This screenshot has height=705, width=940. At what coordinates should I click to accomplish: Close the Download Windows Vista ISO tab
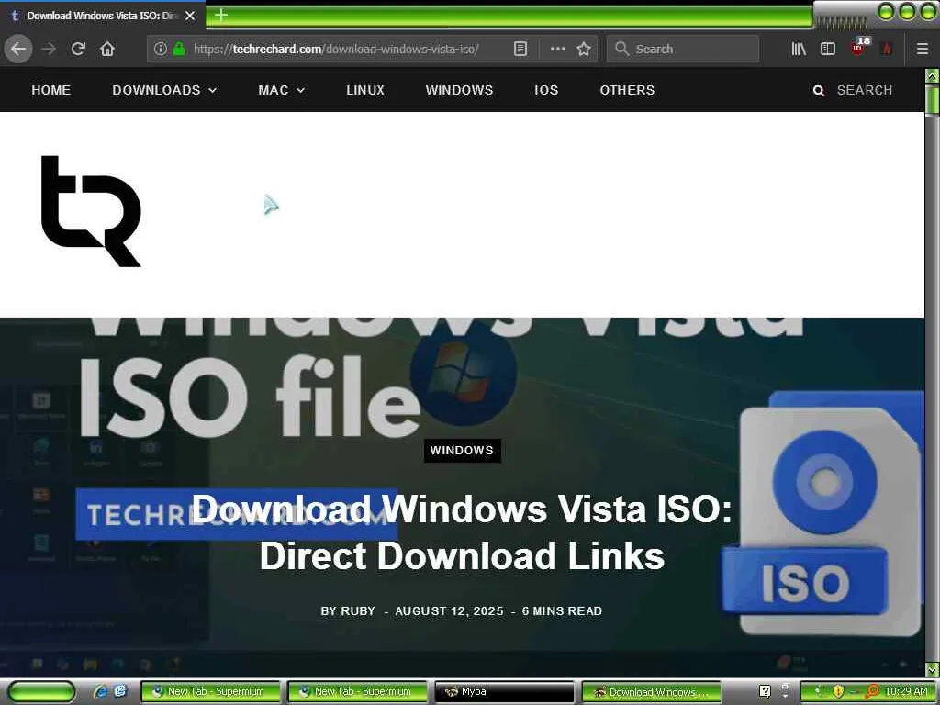190,16
